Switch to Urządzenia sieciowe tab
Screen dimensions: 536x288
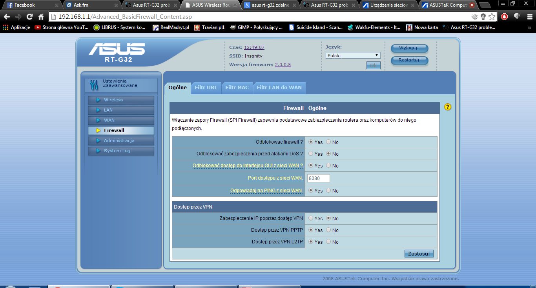point(389,5)
